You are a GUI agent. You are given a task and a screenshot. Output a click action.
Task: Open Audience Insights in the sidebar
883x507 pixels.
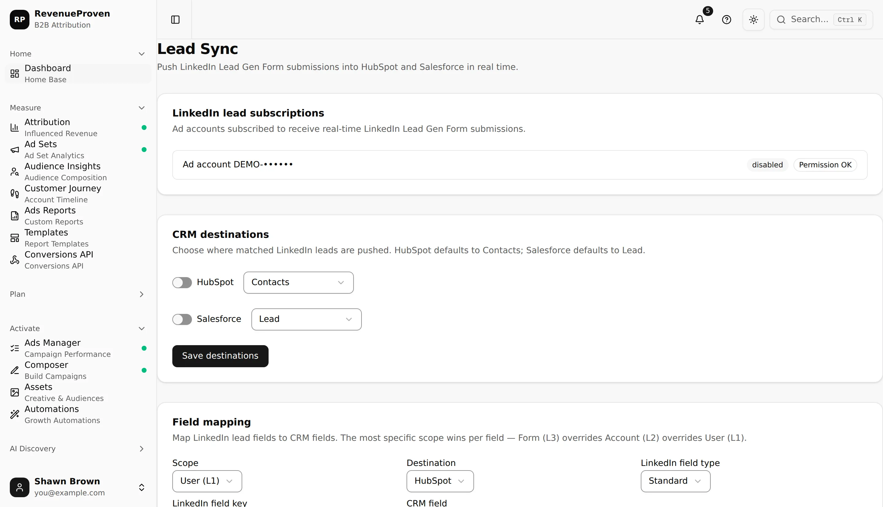click(x=78, y=172)
